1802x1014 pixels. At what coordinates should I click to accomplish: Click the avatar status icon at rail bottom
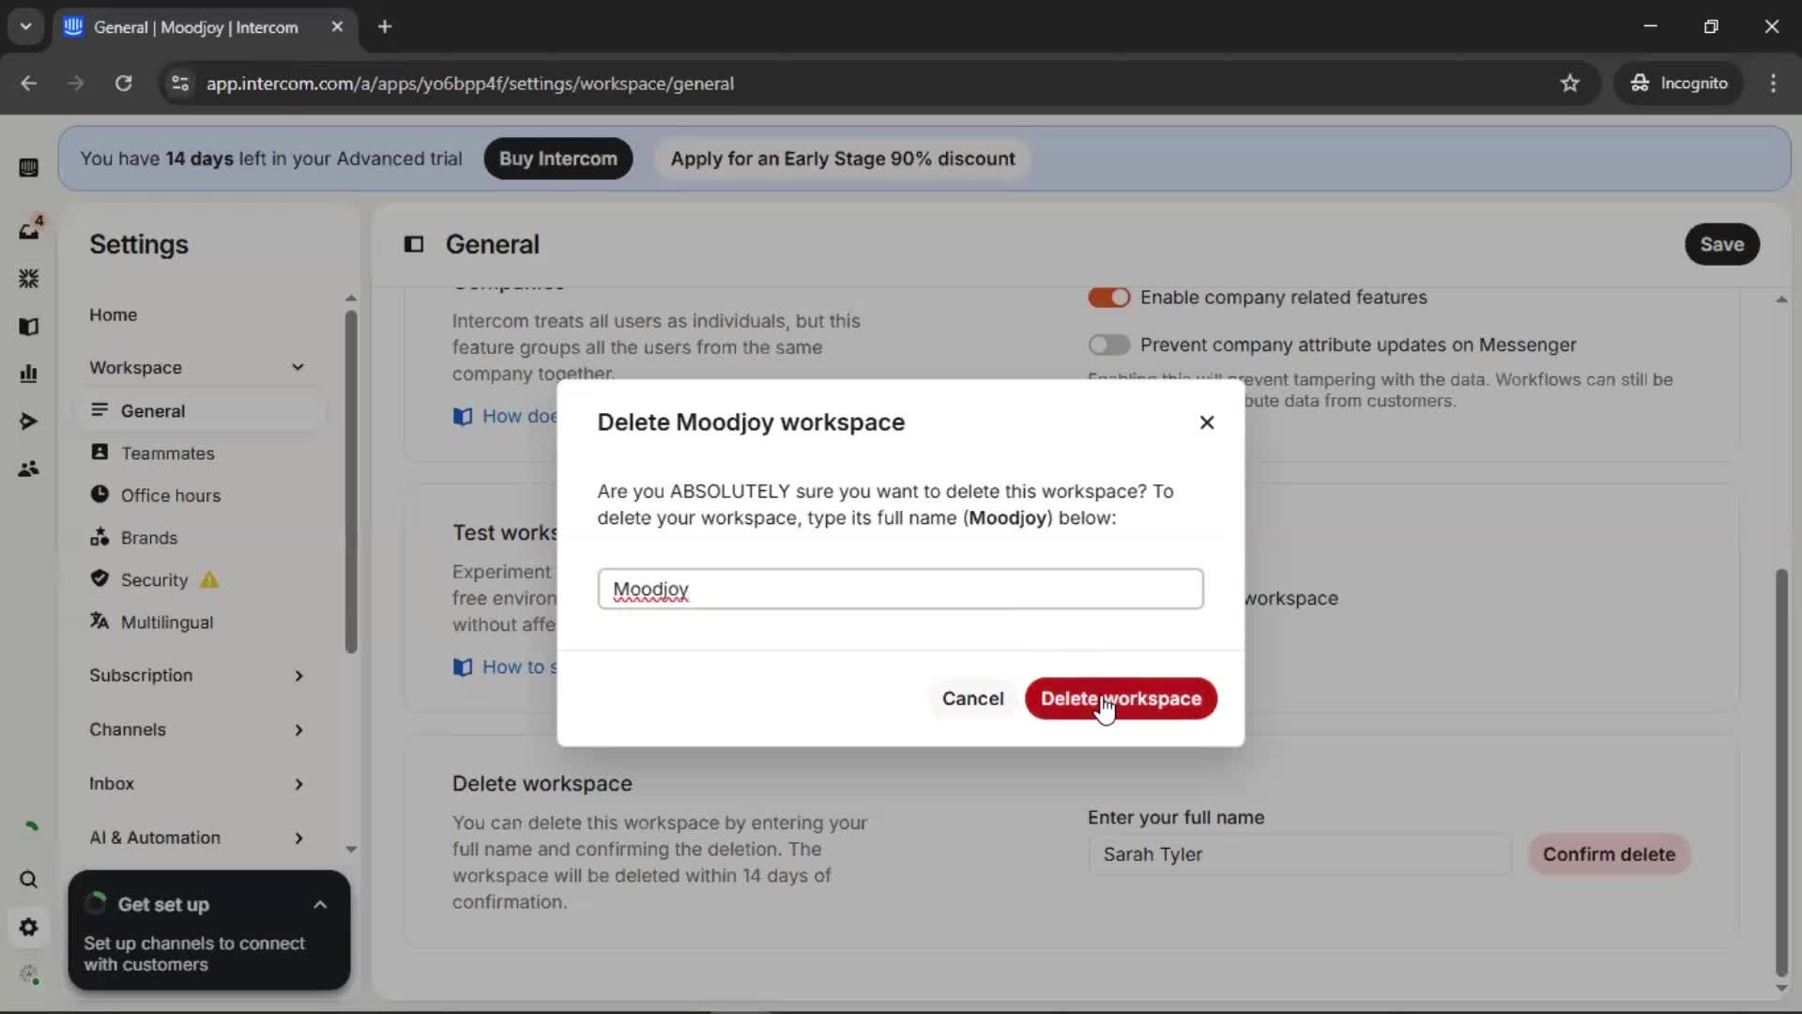point(30,975)
